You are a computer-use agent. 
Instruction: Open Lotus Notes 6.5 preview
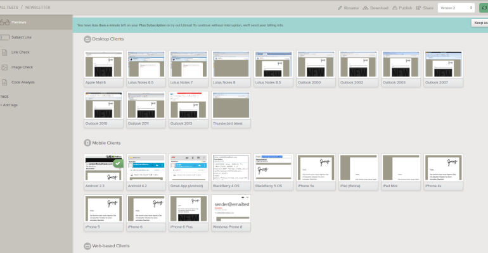pyautogui.click(x=146, y=68)
